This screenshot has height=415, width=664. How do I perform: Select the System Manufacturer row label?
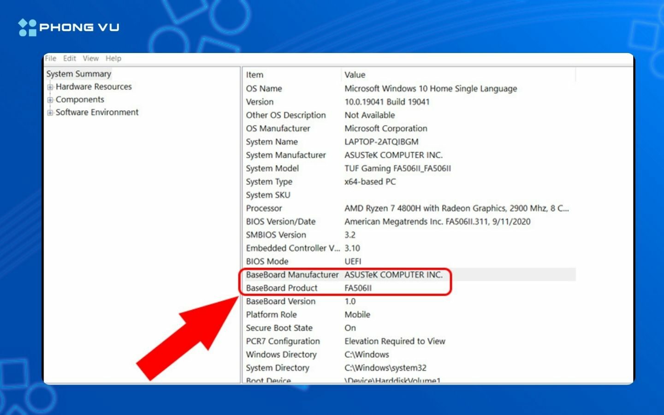286,155
